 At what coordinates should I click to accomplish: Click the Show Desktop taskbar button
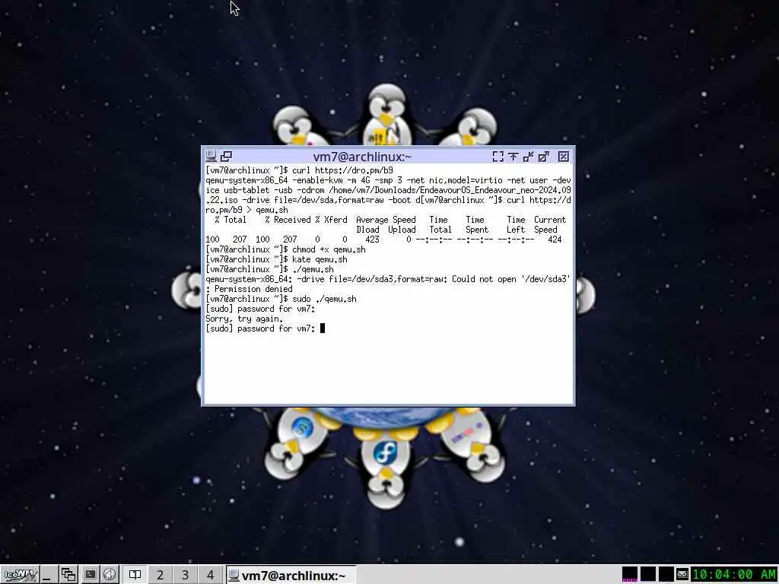48,575
